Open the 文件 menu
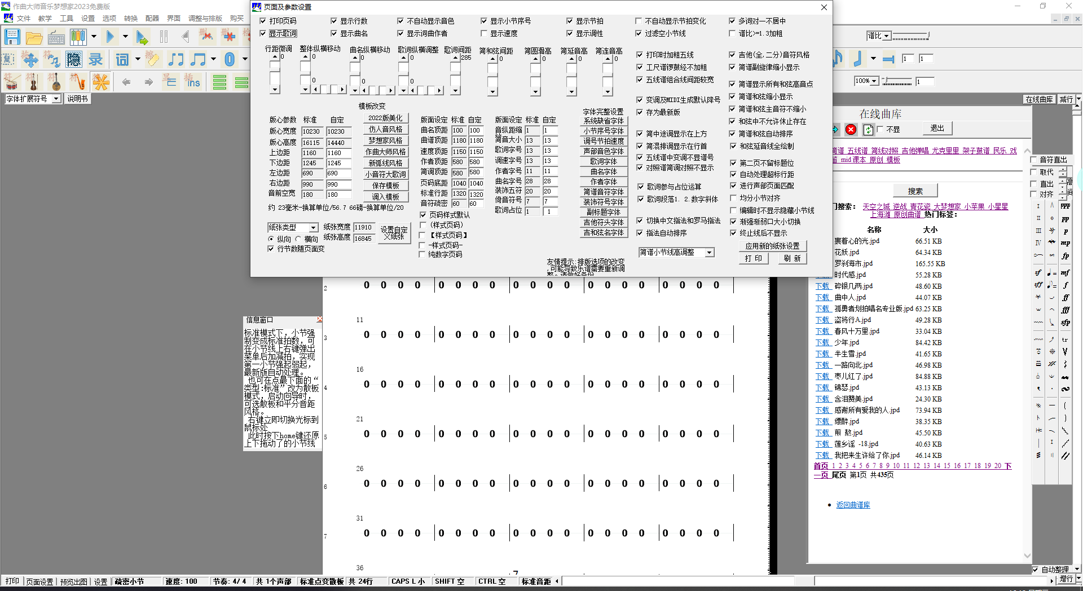 coord(24,18)
